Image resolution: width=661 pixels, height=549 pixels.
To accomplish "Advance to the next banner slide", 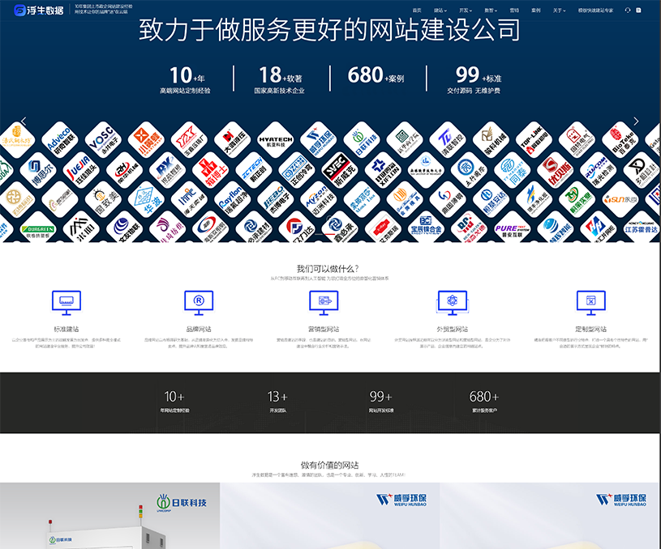I will (636, 121).
